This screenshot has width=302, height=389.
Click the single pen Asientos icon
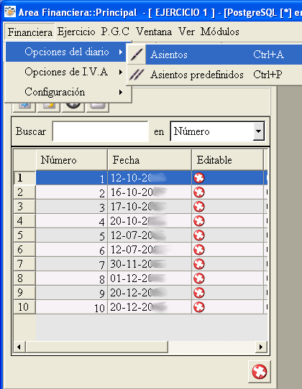click(137, 55)
